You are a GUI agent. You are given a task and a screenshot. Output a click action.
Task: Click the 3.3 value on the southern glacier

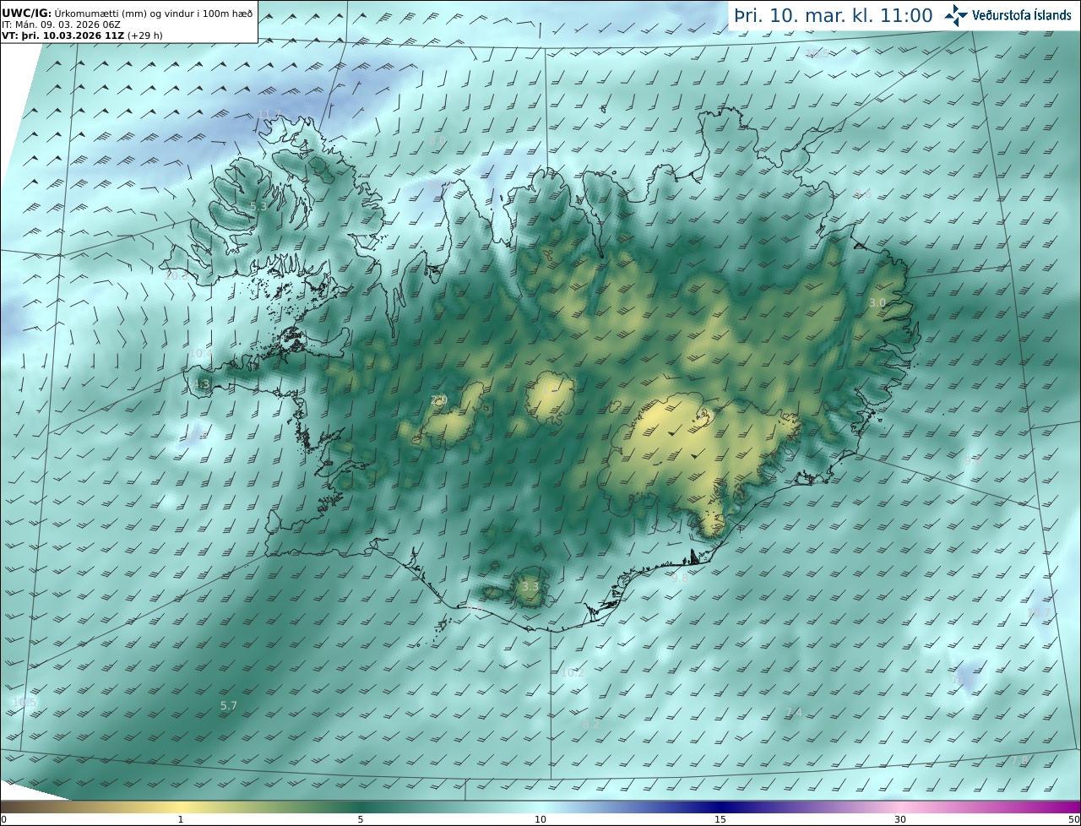[x=530, y=586]
